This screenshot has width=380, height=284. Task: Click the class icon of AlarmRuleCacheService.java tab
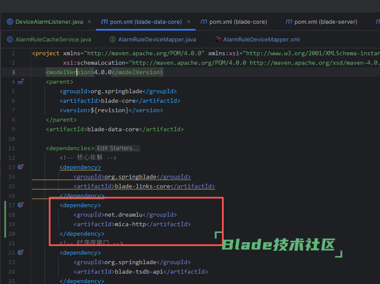pos(10,39)
